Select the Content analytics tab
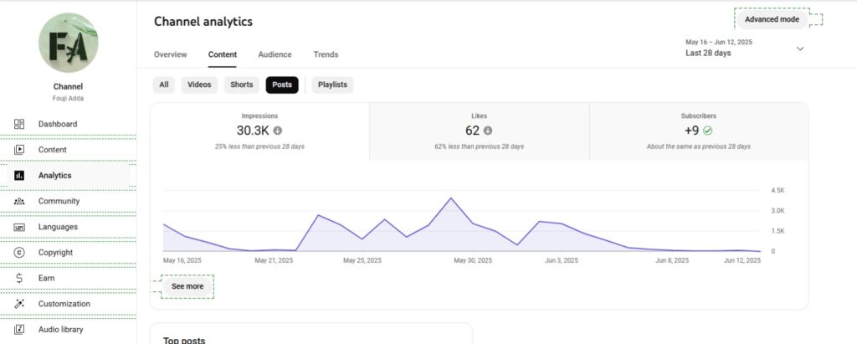 pos(223,54)
